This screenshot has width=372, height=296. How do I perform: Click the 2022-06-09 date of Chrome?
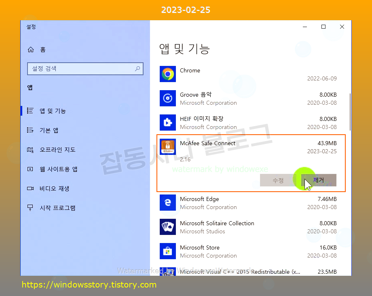click(322, 78)
